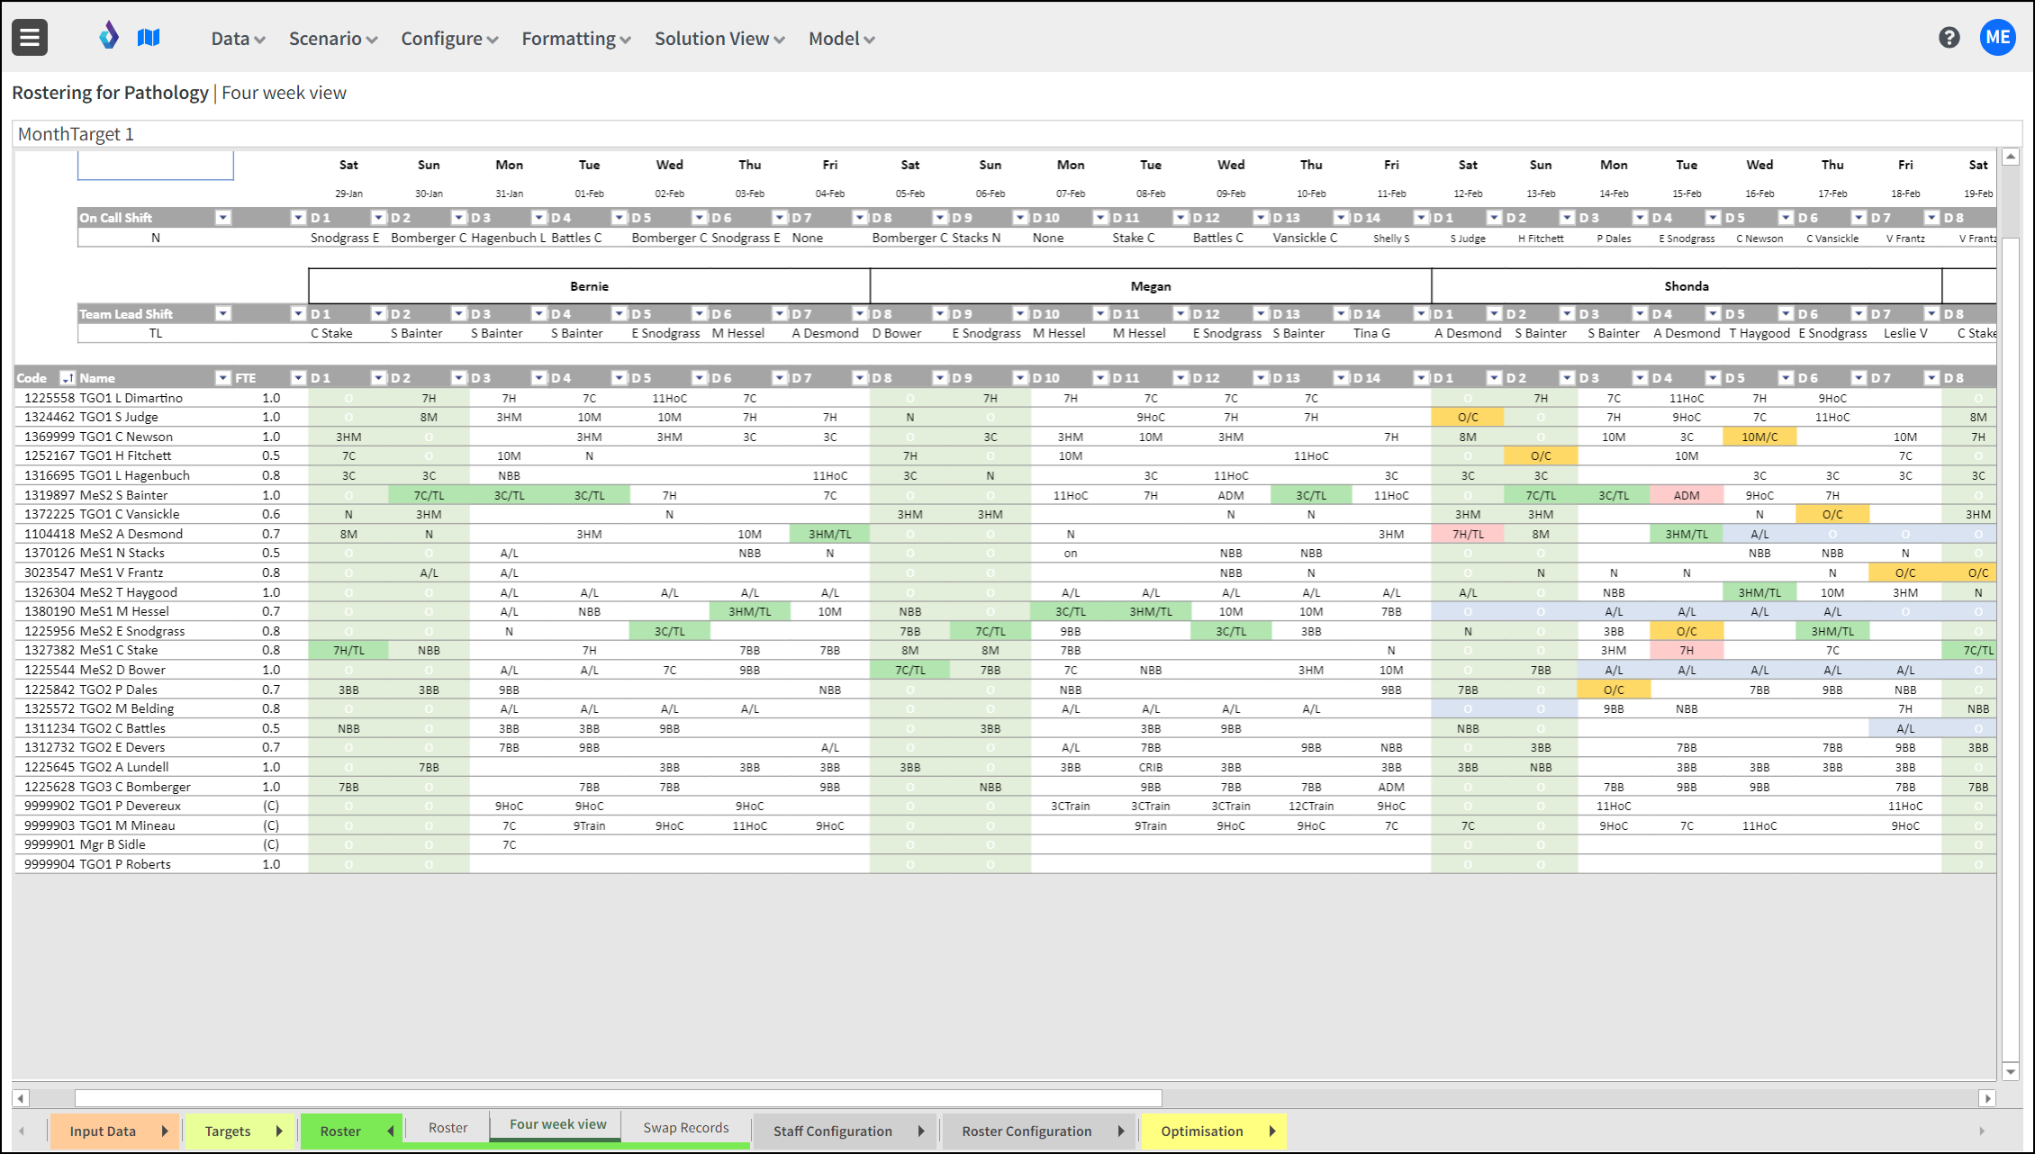Open the hamburger navigation menu
The width and height of the screenshot is (2035, 1154).
30,38
